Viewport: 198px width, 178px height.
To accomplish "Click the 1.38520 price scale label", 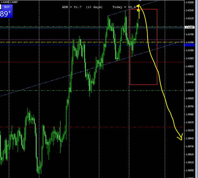I will coord(190,154).
